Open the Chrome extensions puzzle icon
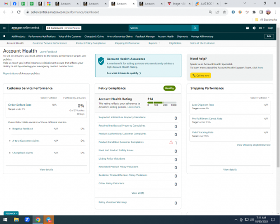The width and height of the screenshot is (280, 224). point(254,12)
